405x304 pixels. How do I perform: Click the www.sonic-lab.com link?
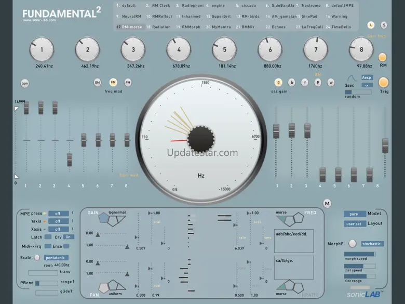[x=39, y=20]
